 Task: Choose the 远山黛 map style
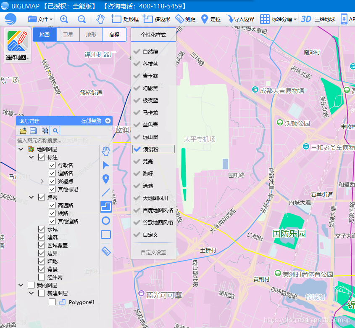(153, 137)
